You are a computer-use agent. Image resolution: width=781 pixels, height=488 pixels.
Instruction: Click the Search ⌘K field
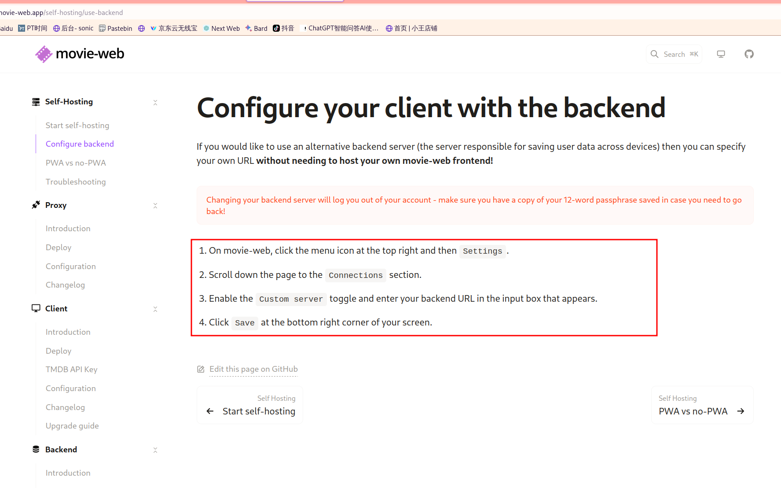(x=674, y=54)
